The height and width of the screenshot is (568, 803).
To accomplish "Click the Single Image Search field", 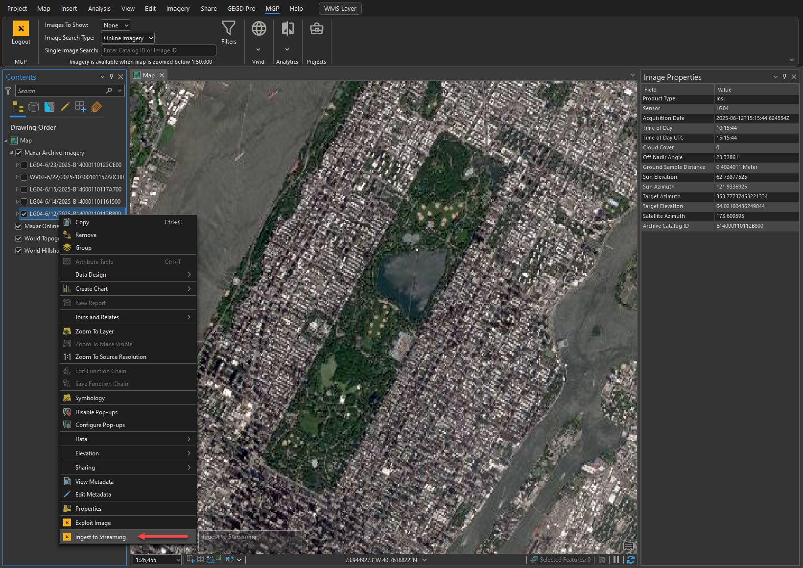I will click(159, 50).
